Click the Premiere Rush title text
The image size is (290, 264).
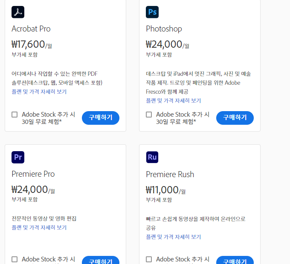click(x=170, y=174)
